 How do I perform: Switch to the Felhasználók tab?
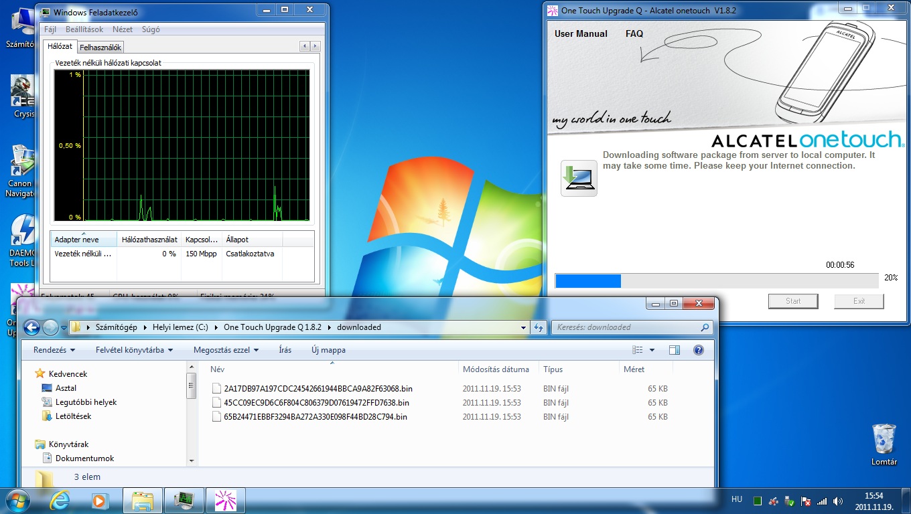coord(100,48)
